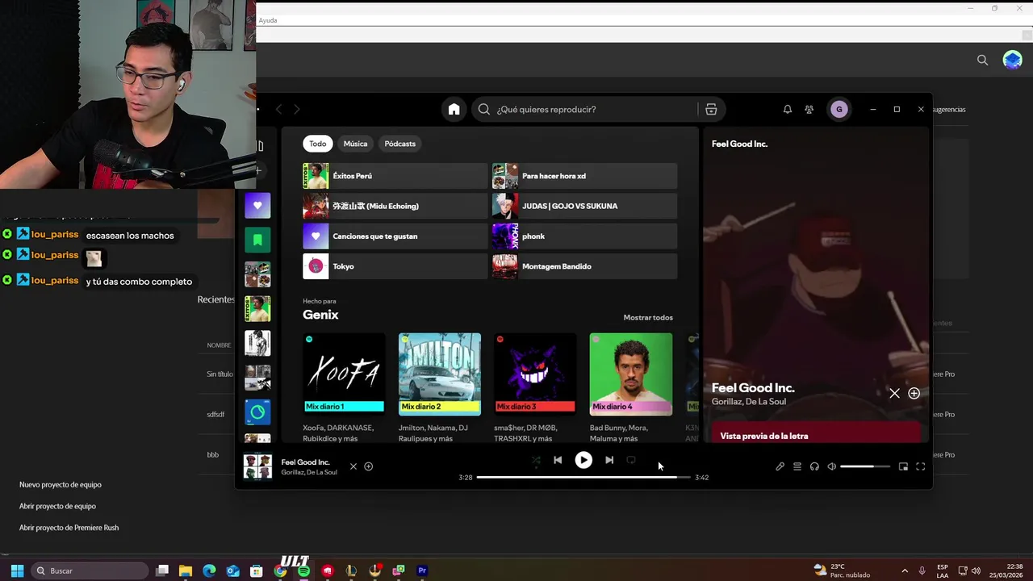
Task: Skip to next track
Action: click(x=609, y=460)
